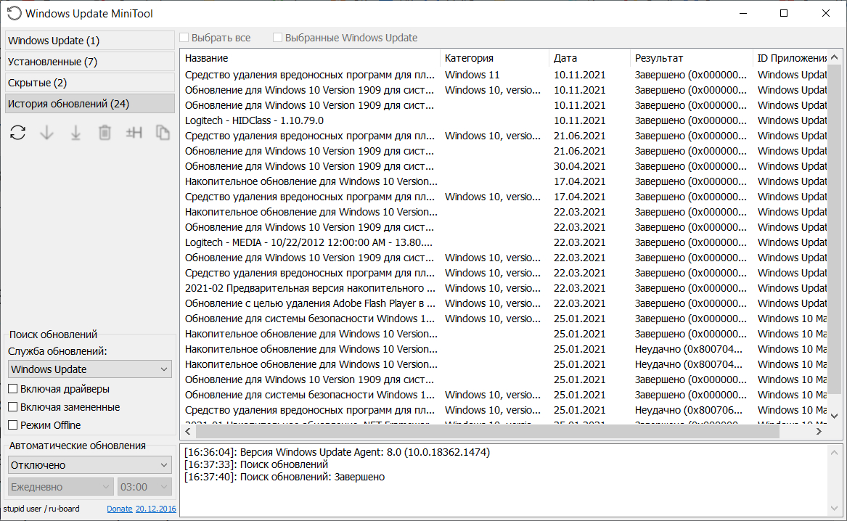Select row Logitech - MEDIA - 10/22/2012
Screen dimensions: 847x521
[504, 242]
